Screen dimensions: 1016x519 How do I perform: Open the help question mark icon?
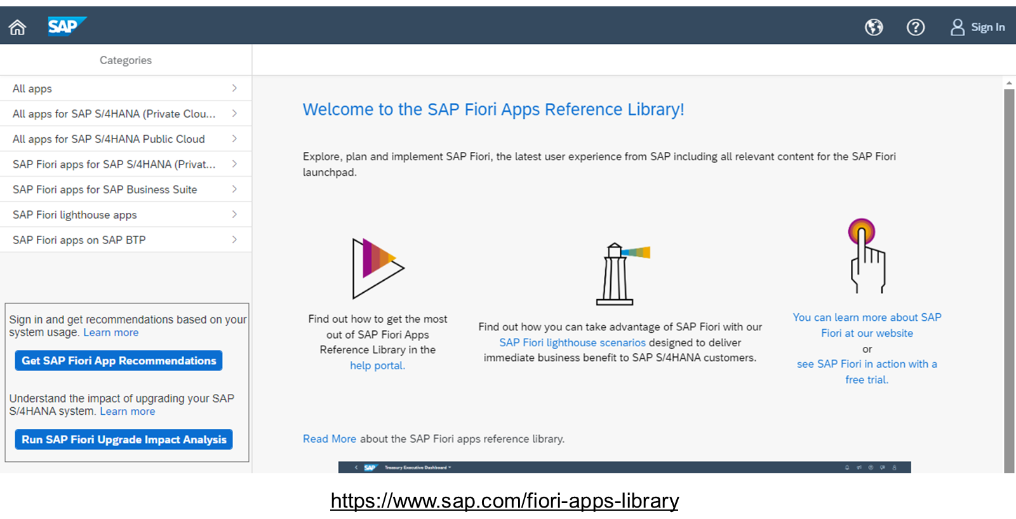(915, 27)
